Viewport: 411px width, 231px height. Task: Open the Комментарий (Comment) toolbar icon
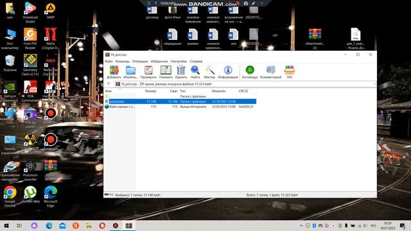270,72
